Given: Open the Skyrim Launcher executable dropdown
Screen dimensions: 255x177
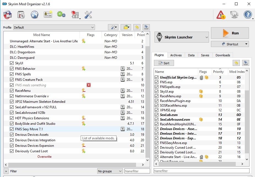Looking at the screenshot, I should click(x=182, y=37).
